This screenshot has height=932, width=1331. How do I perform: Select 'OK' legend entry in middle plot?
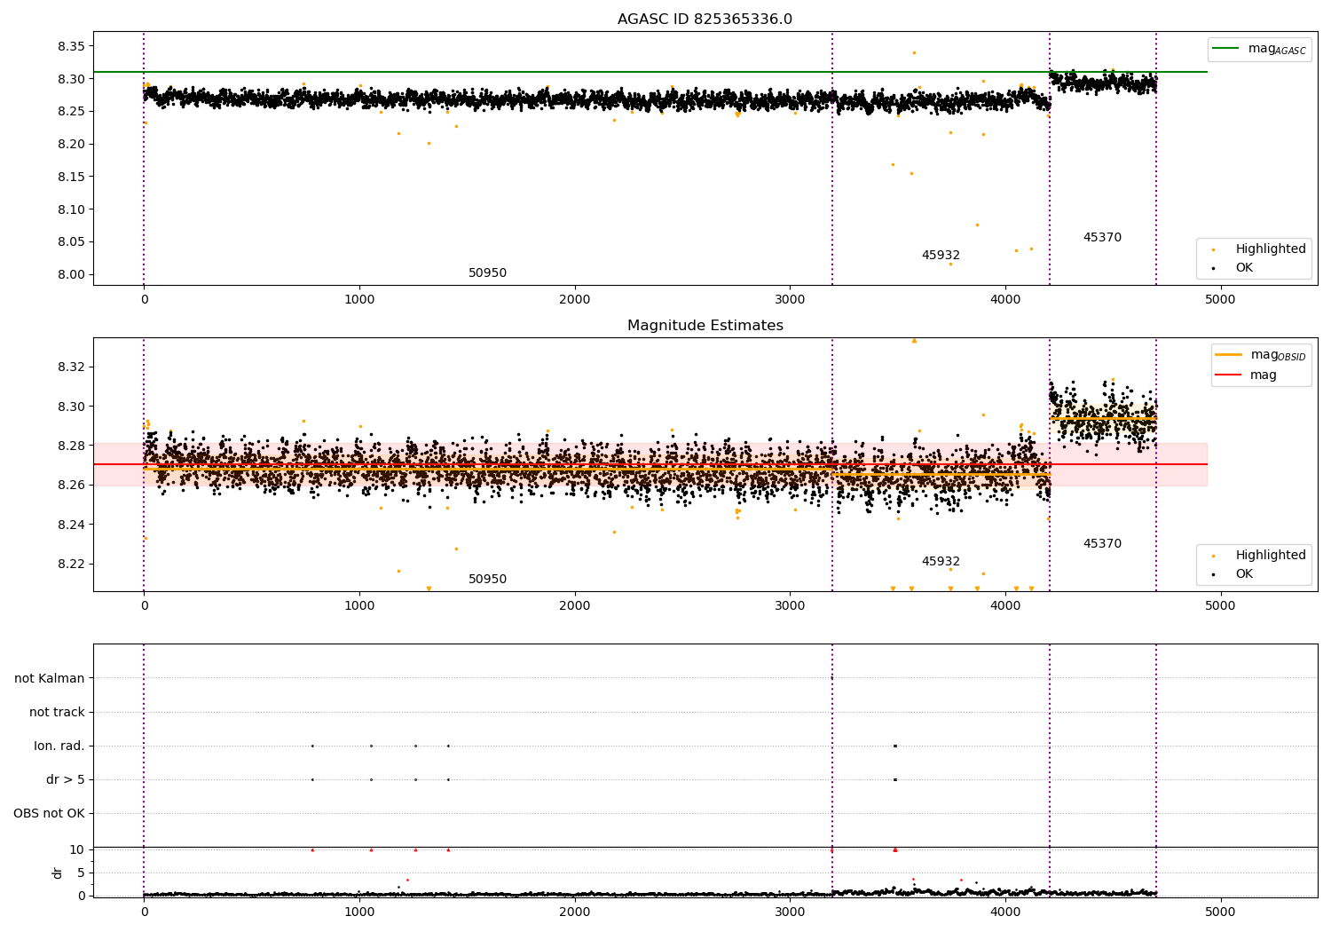pyautogui.click(x=1244, y=573)
